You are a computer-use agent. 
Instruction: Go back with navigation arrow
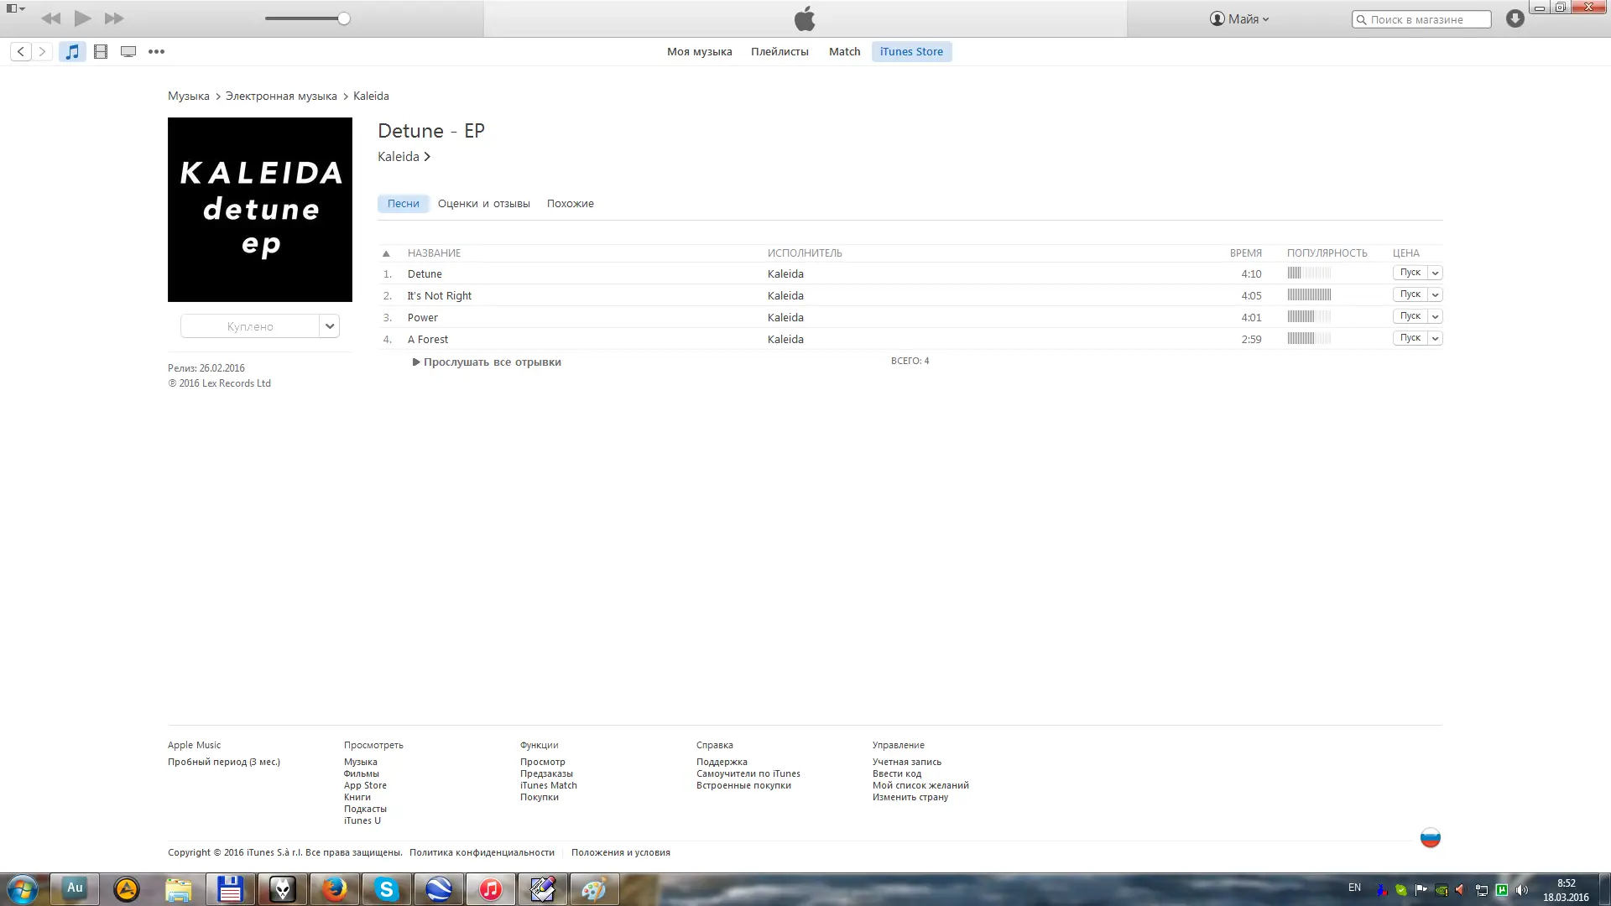[21, 51]
